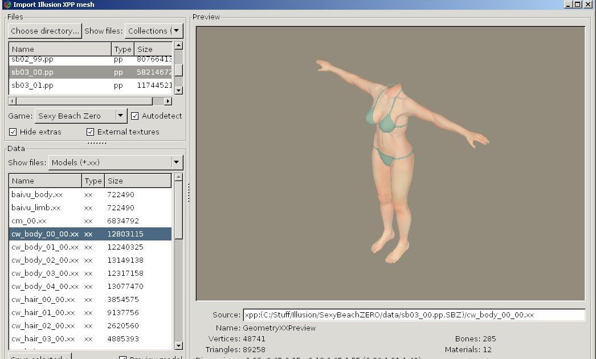Viewport: 596px width, 359px height.
Task: Select sb03_01.pp in Files list
Action: coord(90,85)
